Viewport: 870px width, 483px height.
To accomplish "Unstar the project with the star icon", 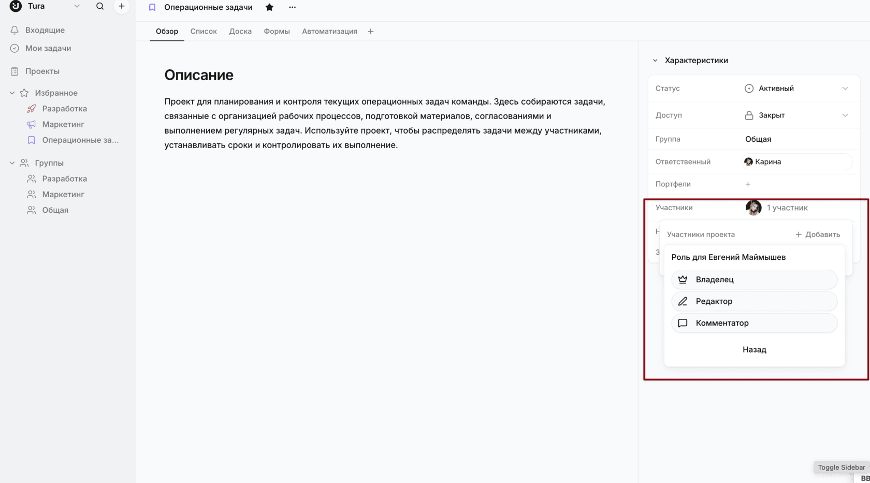I will (269, 7).
